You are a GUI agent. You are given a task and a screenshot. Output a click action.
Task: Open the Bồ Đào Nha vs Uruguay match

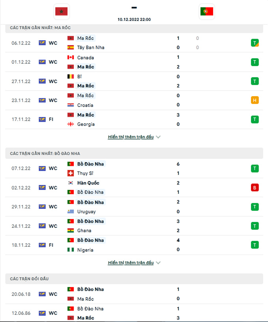click(134, 207)
